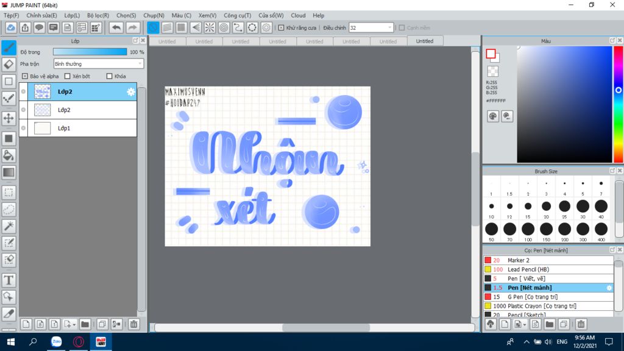624x351 pixels.
Task: Toggle visibility of top Lớp2 layer
Action: pos(24,91)
